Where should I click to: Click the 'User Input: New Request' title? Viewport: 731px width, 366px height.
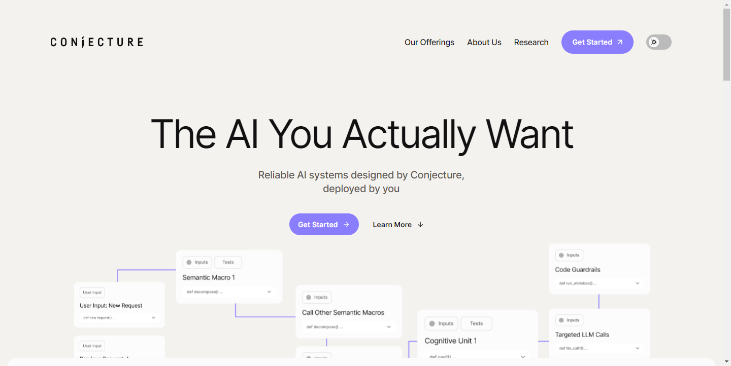[111, 306]
